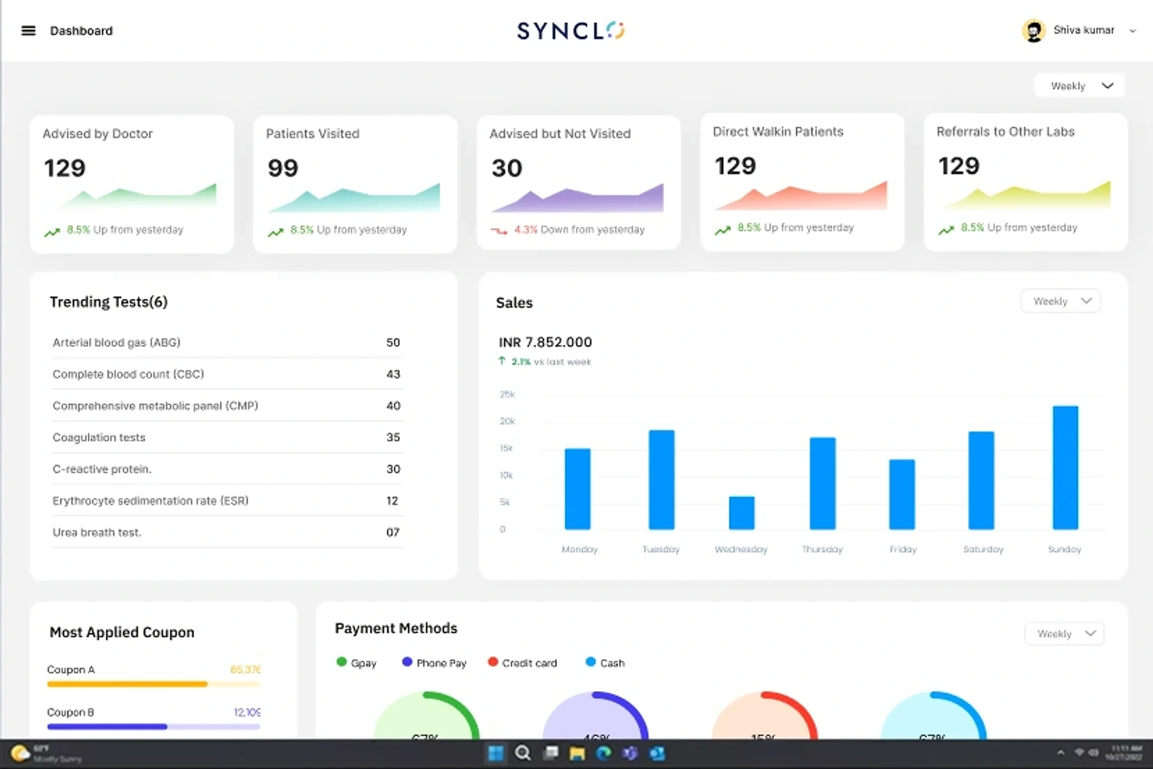This screenshot has height=769, width=1153.
Task: Open Task View in the taskbar
Action: 551,754
